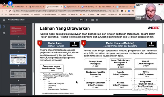Click the Lazada Untuk Perniagaan box
The width and height of the screenshot is (164, 97).
coord(120,74)
